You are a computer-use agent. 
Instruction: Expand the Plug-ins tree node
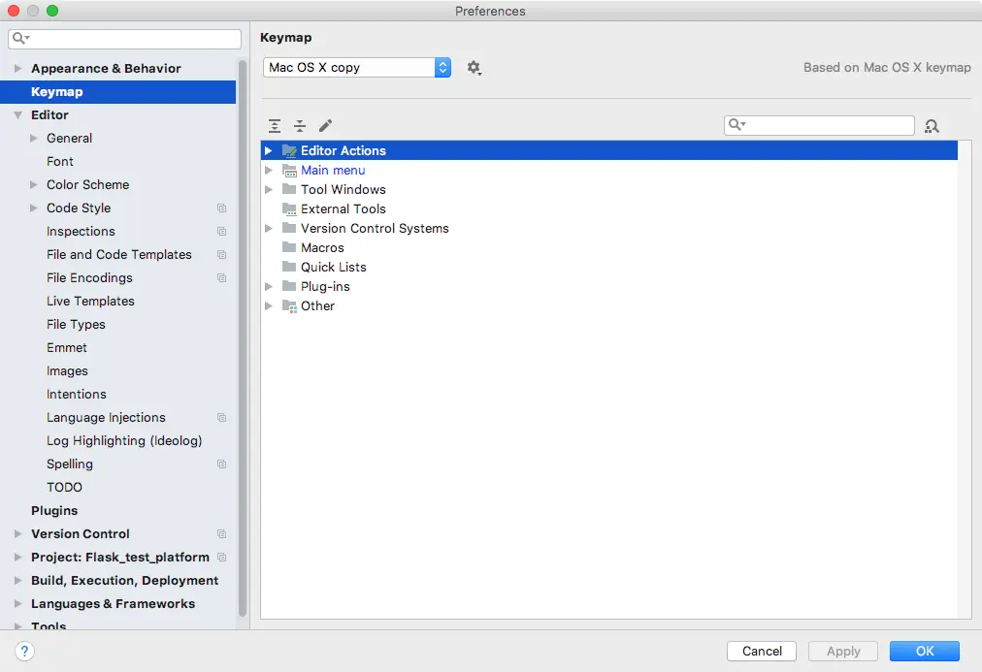click(269, 286)
